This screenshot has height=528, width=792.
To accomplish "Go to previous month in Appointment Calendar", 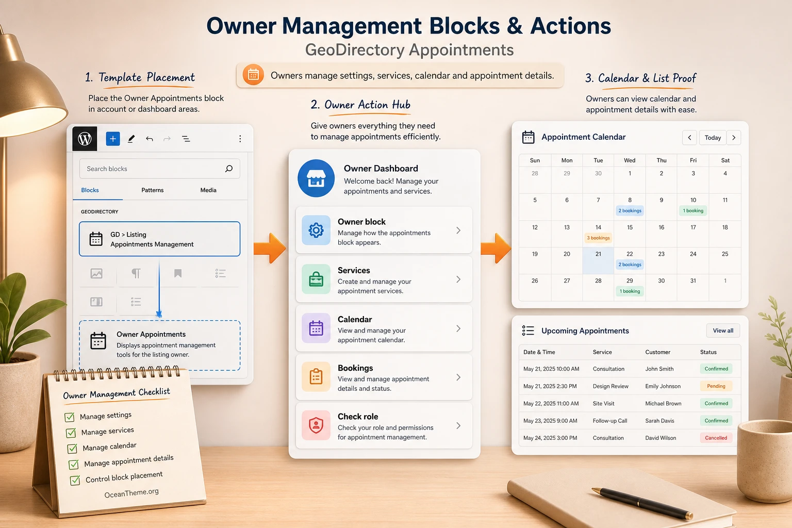I will point(690,138).
